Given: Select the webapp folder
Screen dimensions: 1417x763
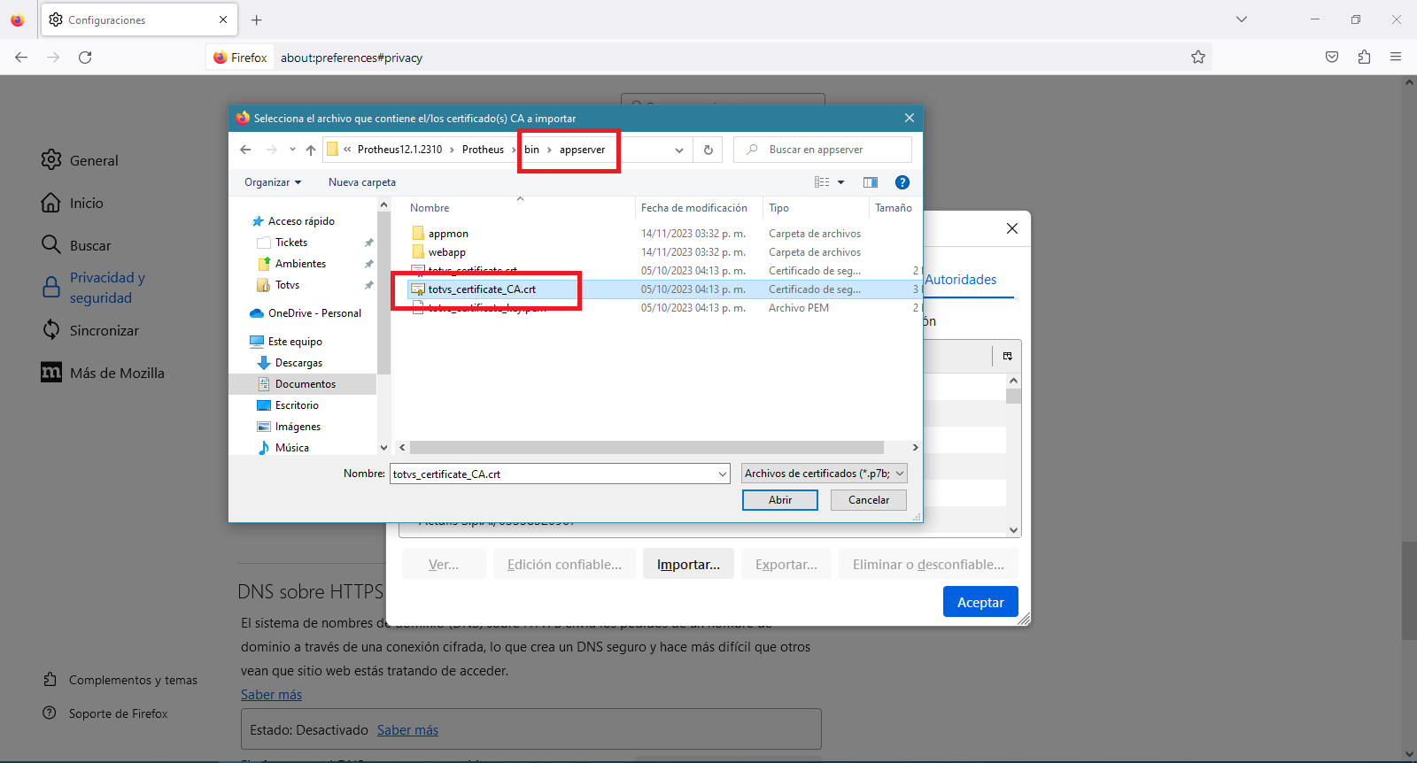Looking at the screenshot, I should (447, 252).
